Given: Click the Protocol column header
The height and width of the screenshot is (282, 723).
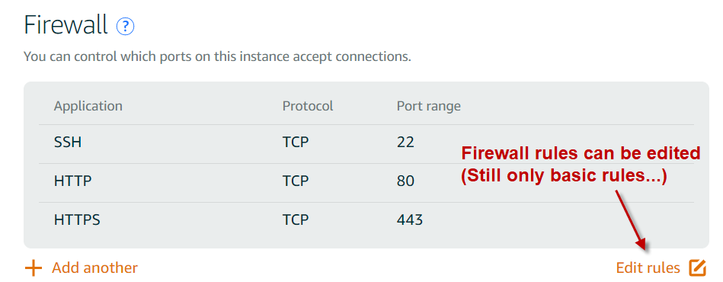Looking at the screenshot, I should (x=308, y=106).
